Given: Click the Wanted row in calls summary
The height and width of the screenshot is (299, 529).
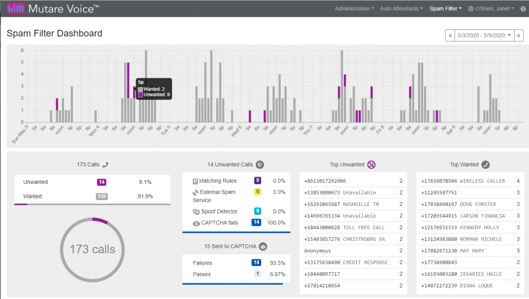Looking at the screenshot, I should tap(92, 197).
